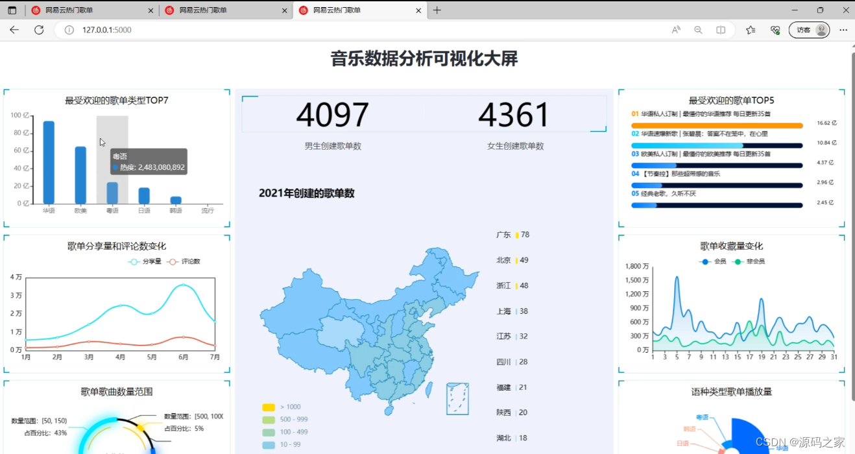Viewport: 855px width, 454px height.
Task: Click the 四川 28 ranking row
Action: [x=512, y=362]
